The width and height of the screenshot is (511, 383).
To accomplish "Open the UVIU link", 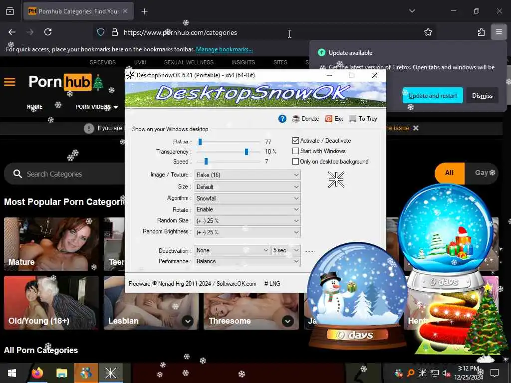I will [140, 62].
